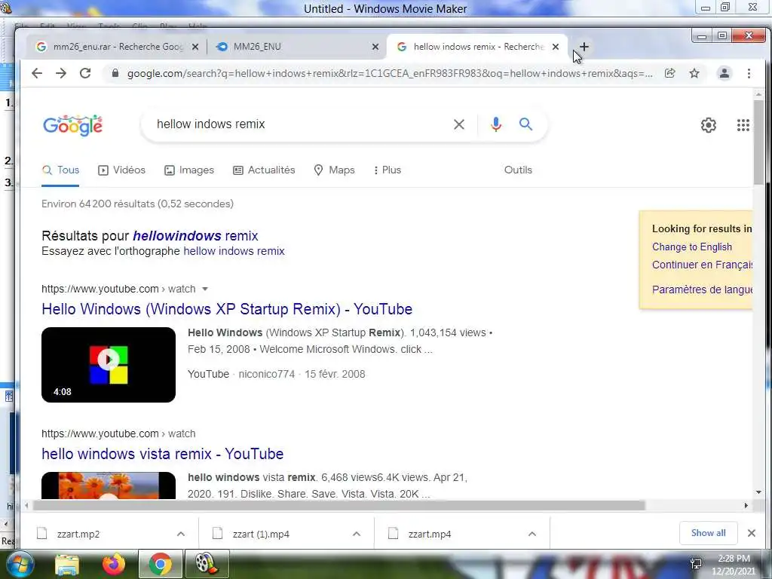Image resolution: width=772 pixels, height=579 pixels.
Task: Click the horizontal scrollbar thumb
Action: click(x=339, y=506)
